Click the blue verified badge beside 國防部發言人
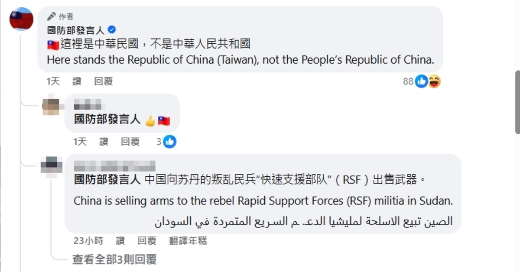This screenshot has width=520, height=272. click(x=112, y=30)
